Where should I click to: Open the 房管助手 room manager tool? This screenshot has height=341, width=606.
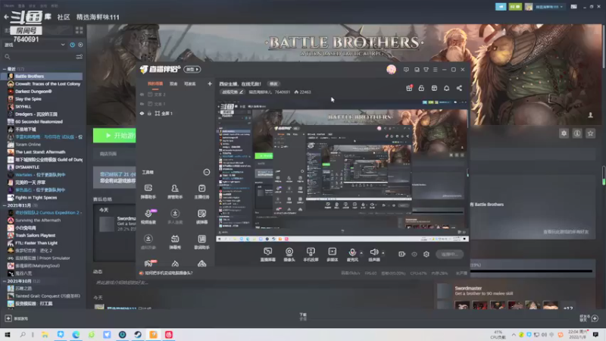[x=175, y=192]
